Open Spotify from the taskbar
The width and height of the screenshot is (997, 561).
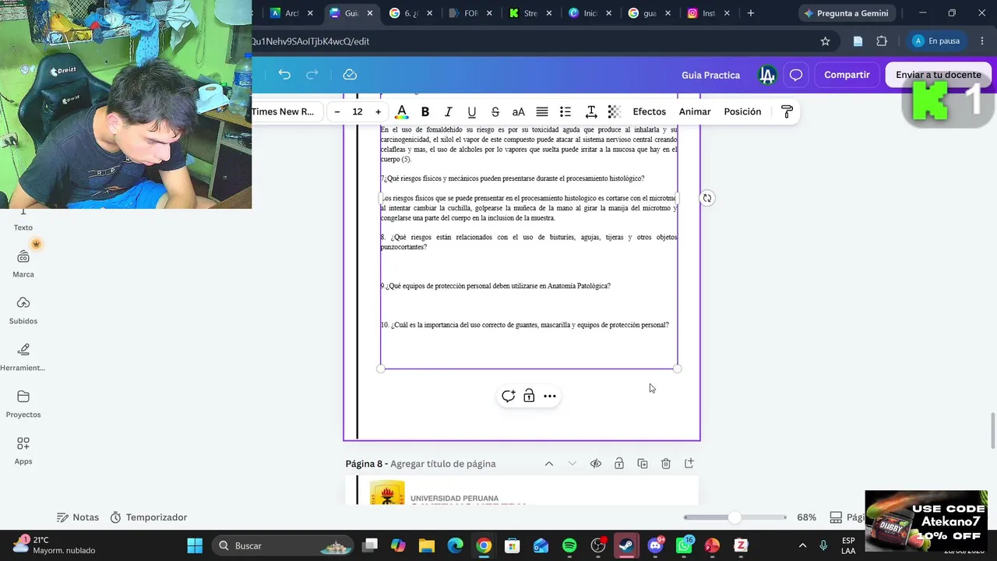569,545
